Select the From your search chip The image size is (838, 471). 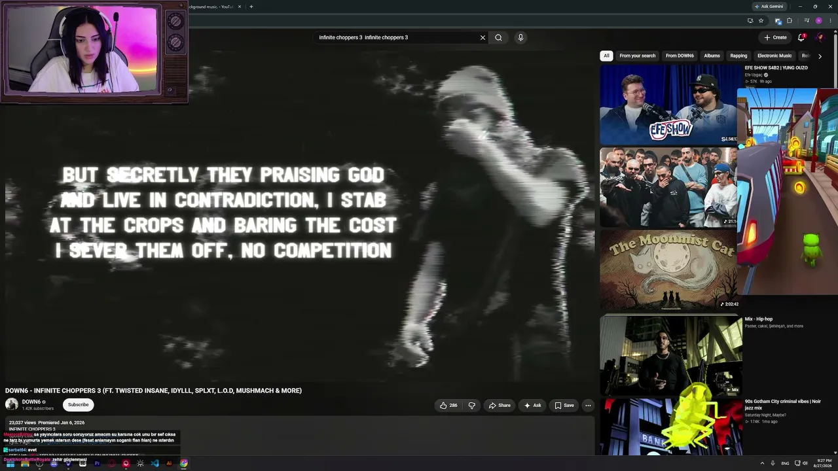pos(637,56)
